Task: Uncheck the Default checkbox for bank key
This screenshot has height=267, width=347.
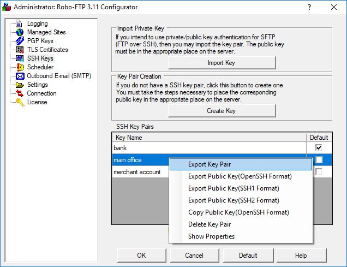Action: click(x=319, y=148)
